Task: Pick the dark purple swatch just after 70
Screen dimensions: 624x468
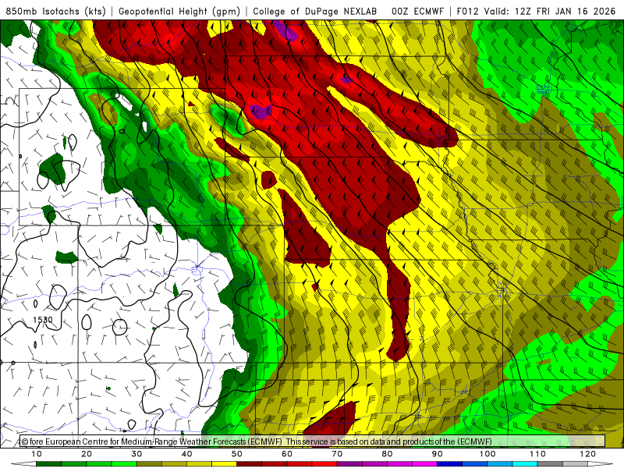Action: [x=349, y=464]
